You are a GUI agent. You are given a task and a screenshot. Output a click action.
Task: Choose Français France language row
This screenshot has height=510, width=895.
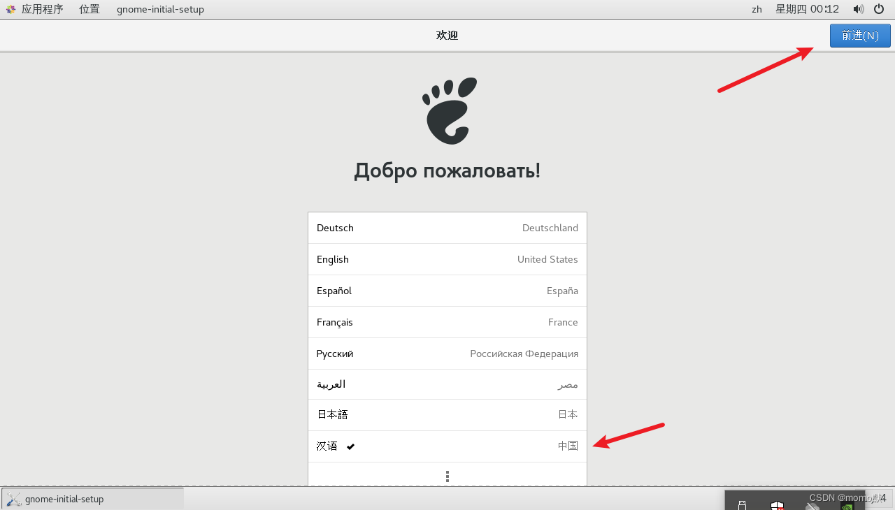447,322
